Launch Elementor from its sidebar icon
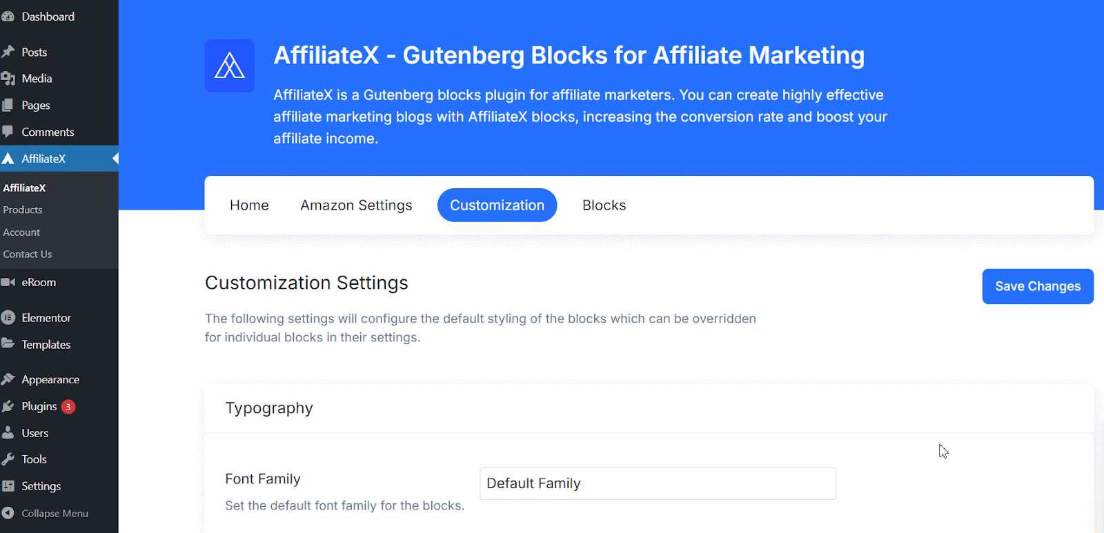 (10, 317)
